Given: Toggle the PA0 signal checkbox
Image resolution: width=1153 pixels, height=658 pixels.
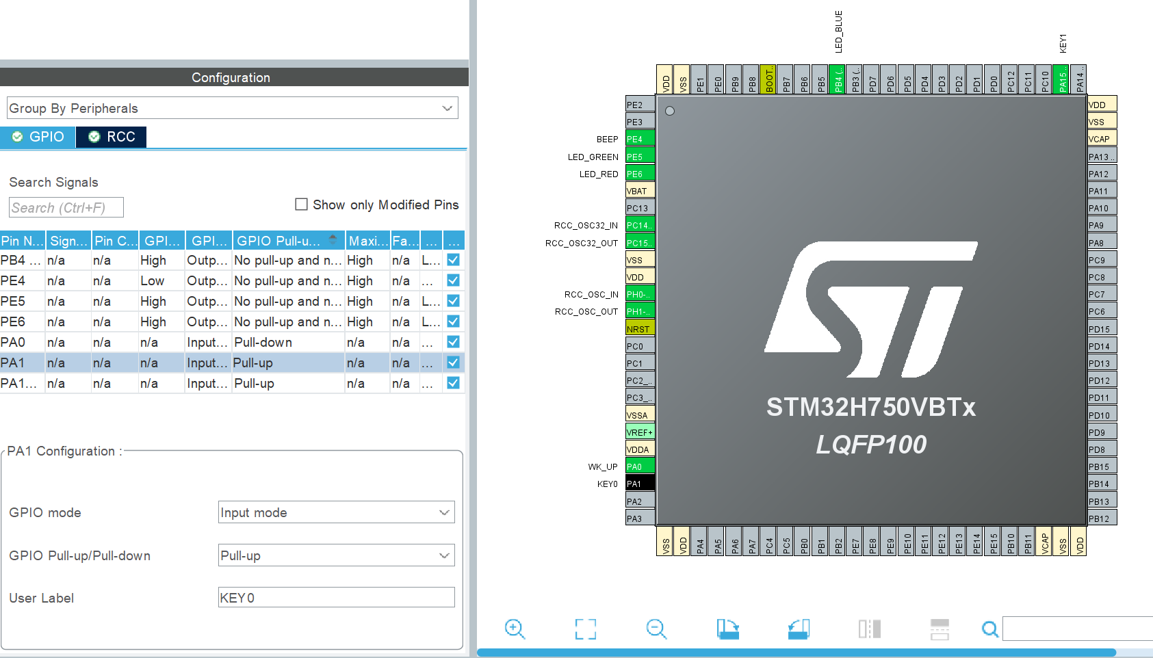Looking at the screenshot, I should pos(453,342).
